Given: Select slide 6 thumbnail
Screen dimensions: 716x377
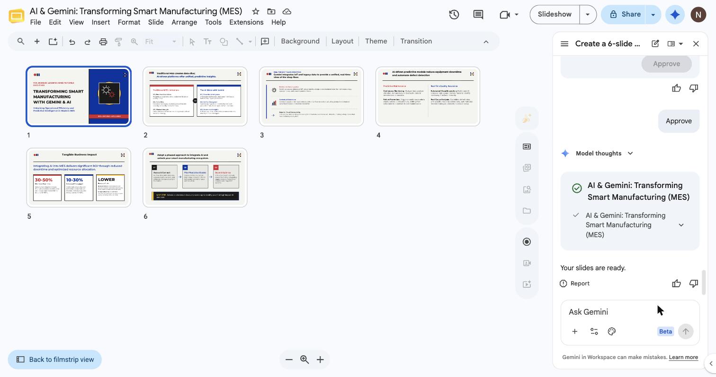Looking at the screenshot, I should point(195,178).
